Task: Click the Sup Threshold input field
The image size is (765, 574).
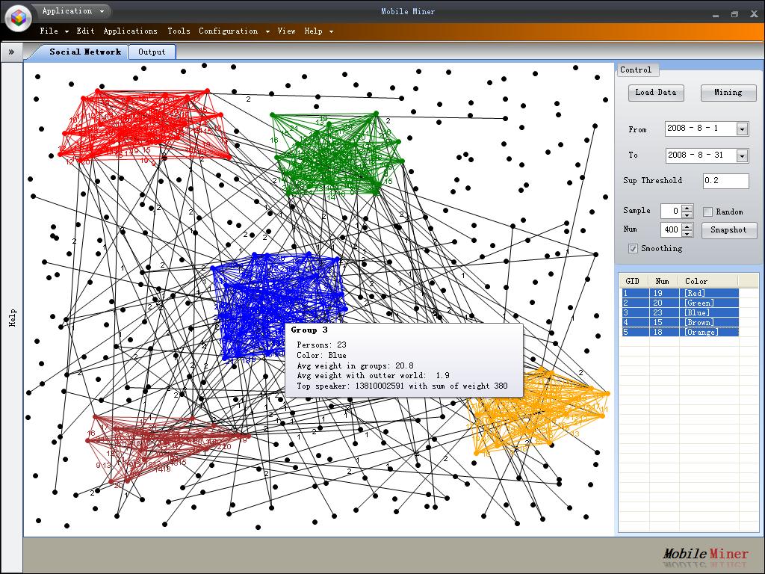Action: pyautogui.click(x=725, y=181)
